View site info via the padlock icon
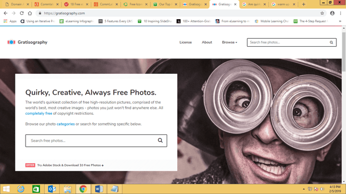The image size is (346, 194). pyautogui.click(x=40, y=13)
